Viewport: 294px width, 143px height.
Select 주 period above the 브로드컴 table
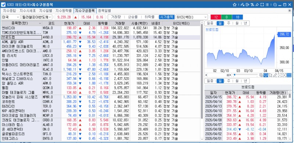[x=229, y=81]
